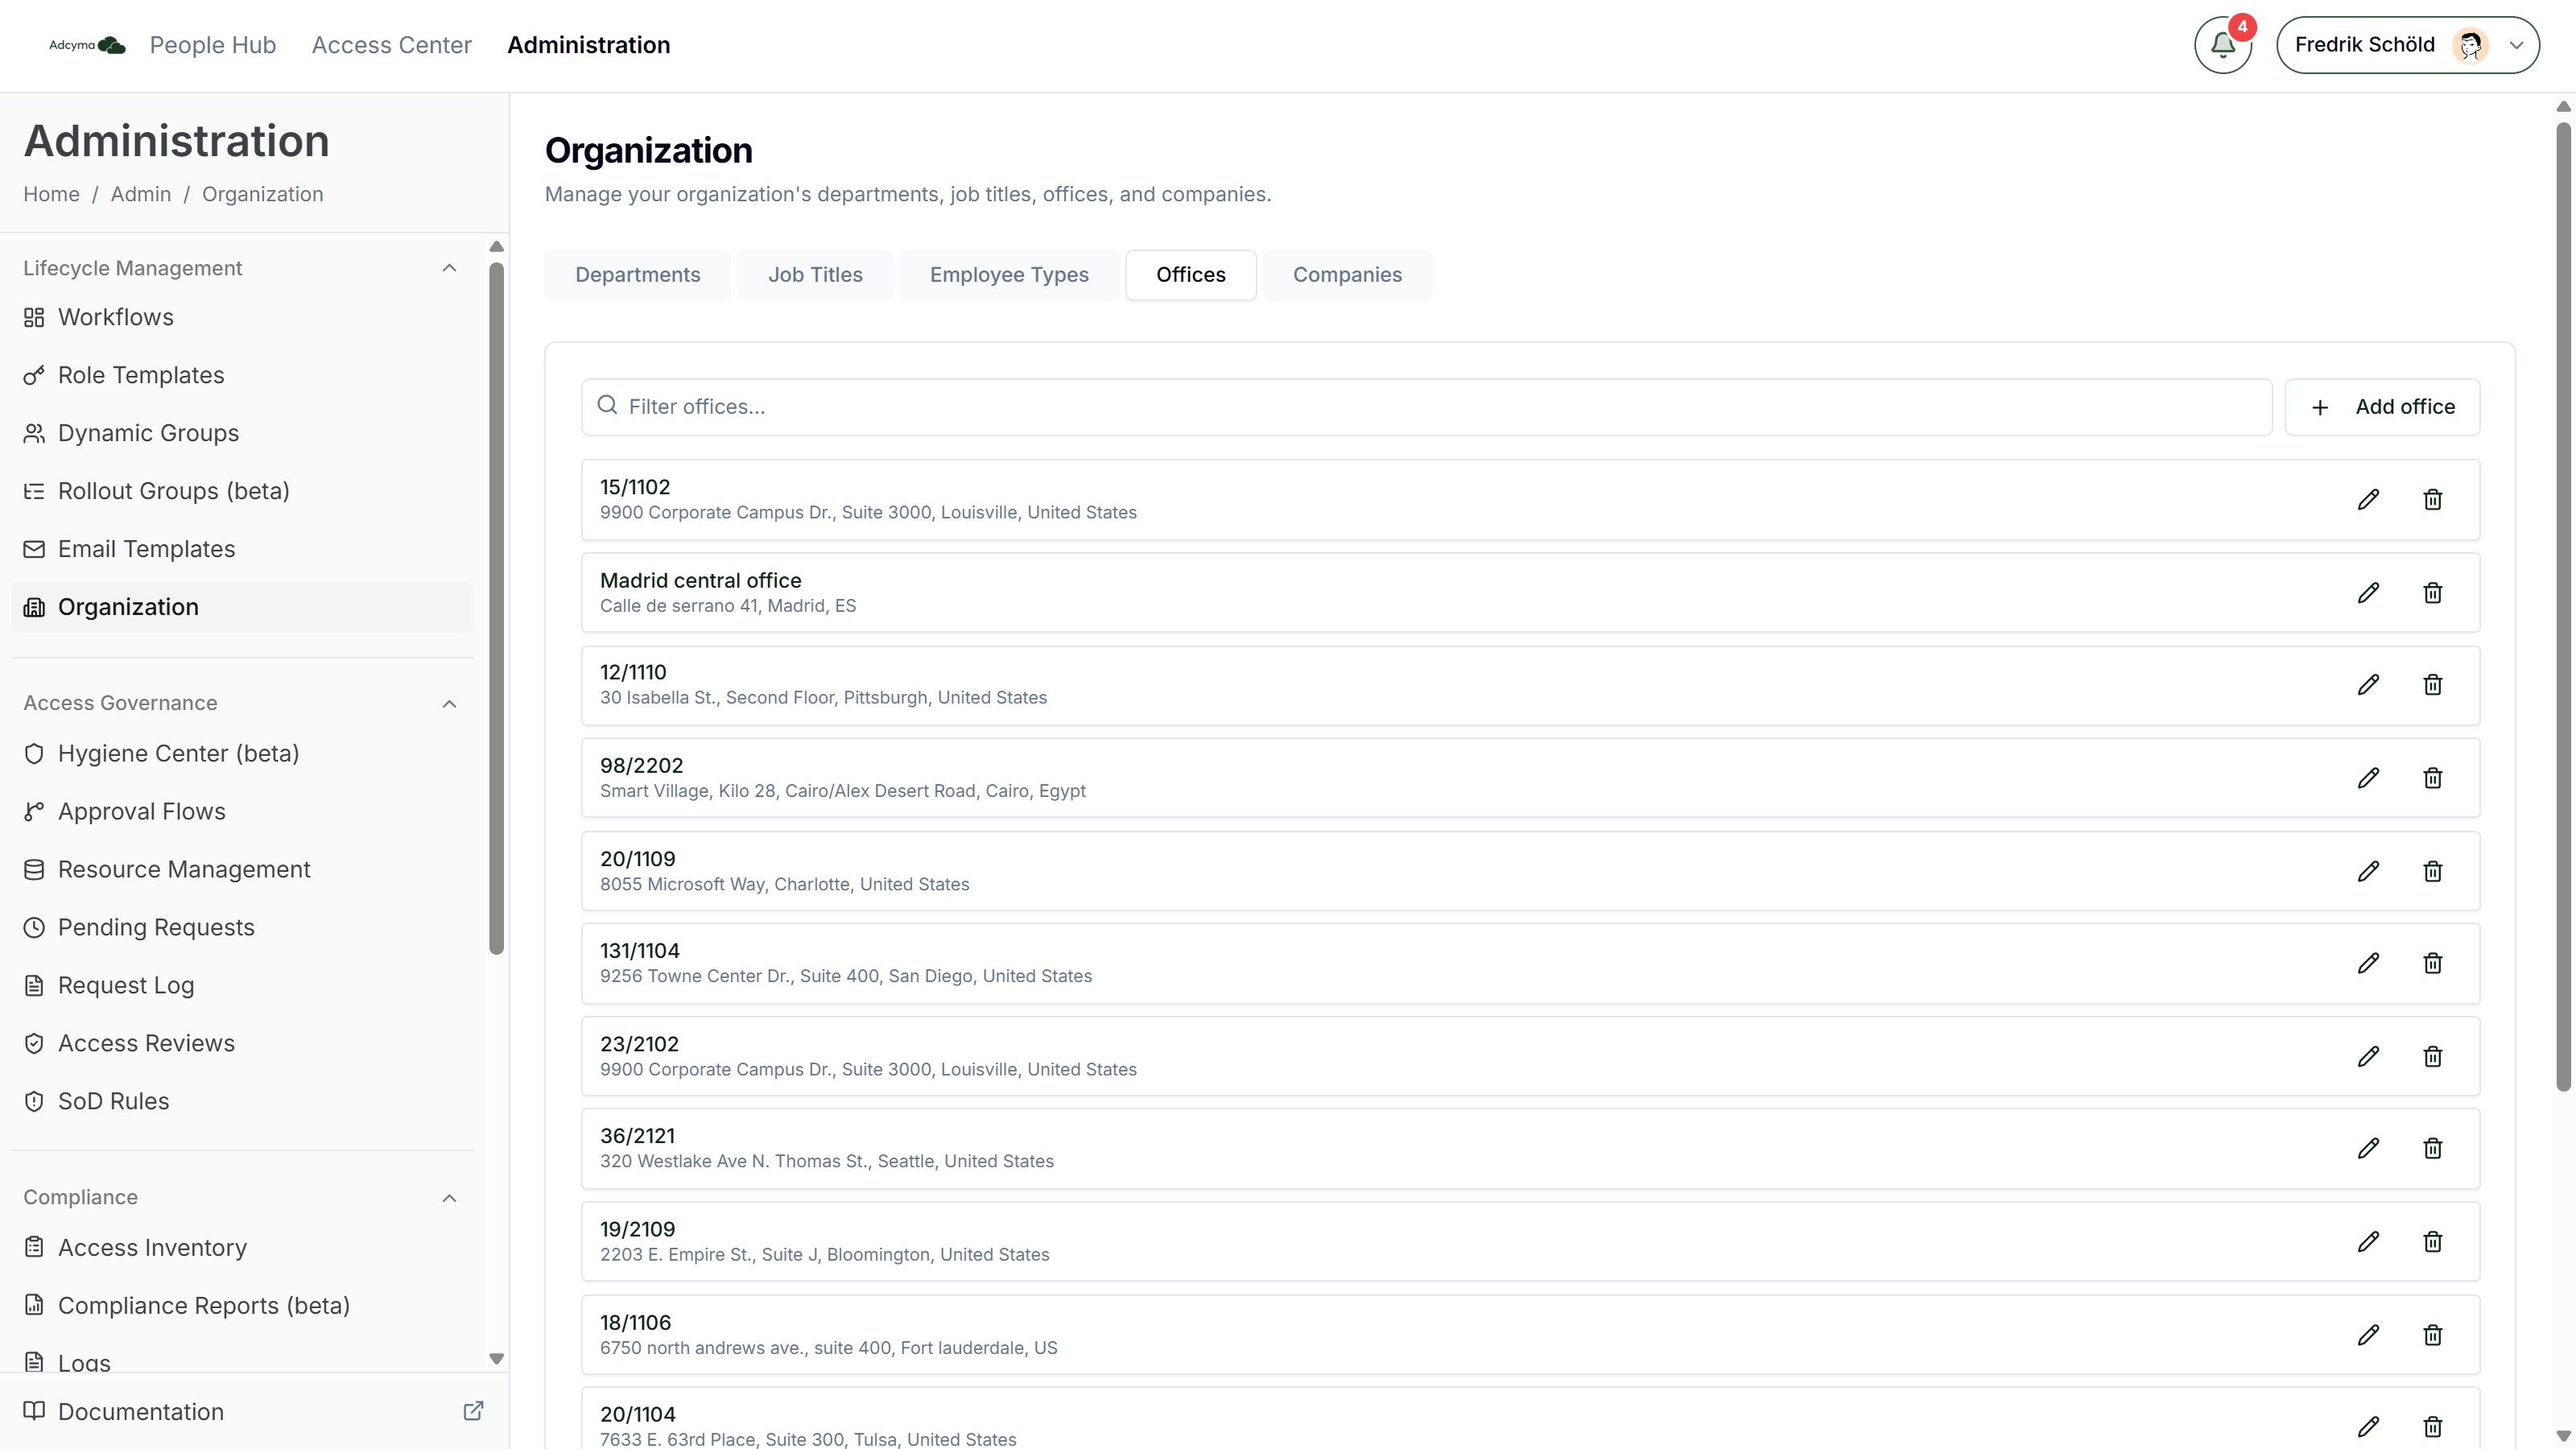Image resolution: width=2576 pixels, height=1449 pixels.
Task: Go to People Hub
Action: click(x=213, y=45)
